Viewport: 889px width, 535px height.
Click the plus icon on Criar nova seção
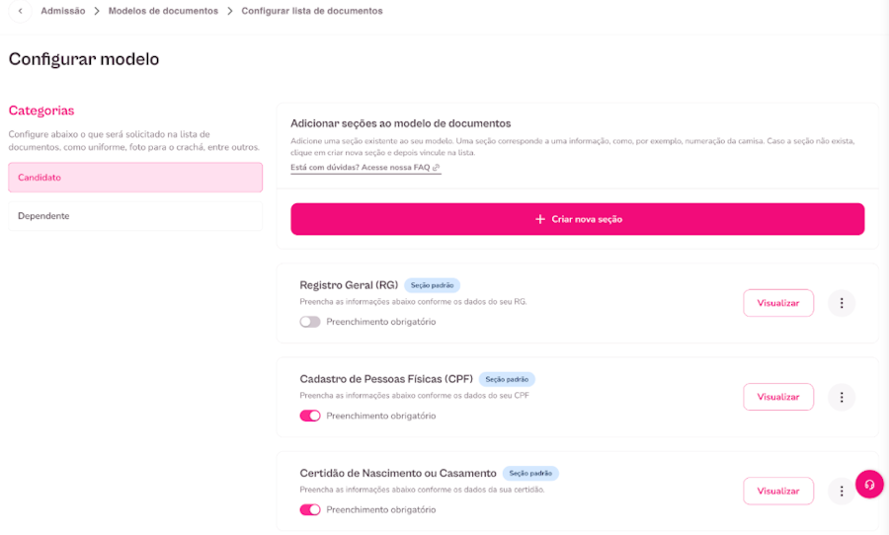coord(539,219)
